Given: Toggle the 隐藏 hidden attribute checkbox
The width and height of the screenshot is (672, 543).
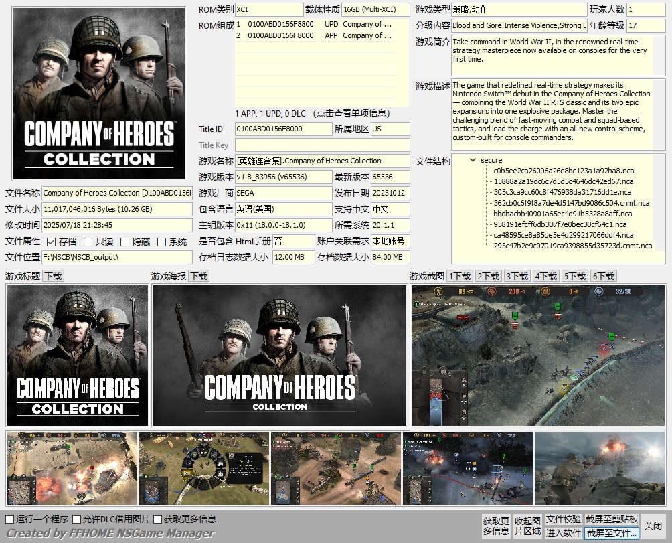Looking at the screenshot, I should (124, 242).
